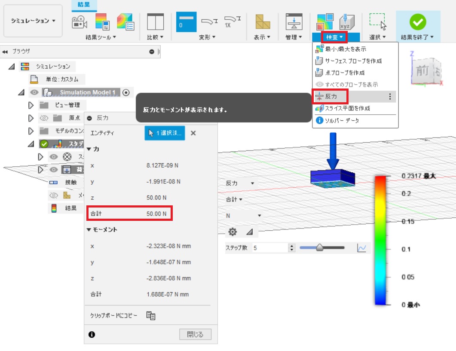Image resolution: width=456 pixels, height=351 pixels.
Task: Click the min/max inspect icon in toolbar
Action: (x=325, y=22)
